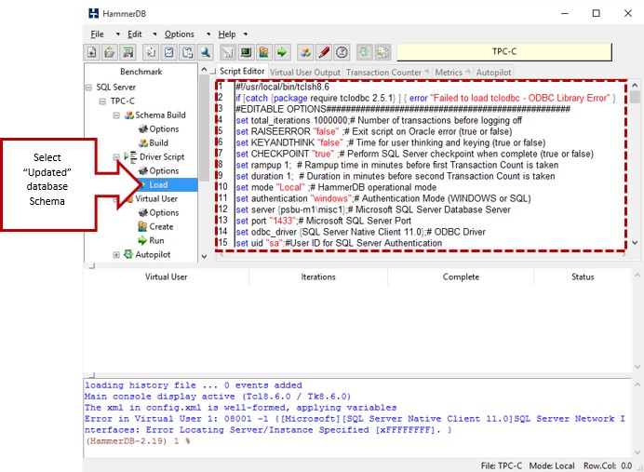The image size is (644, 472).
Task: Click the cubes icon beside Build
Action: [x=143, y=143]
